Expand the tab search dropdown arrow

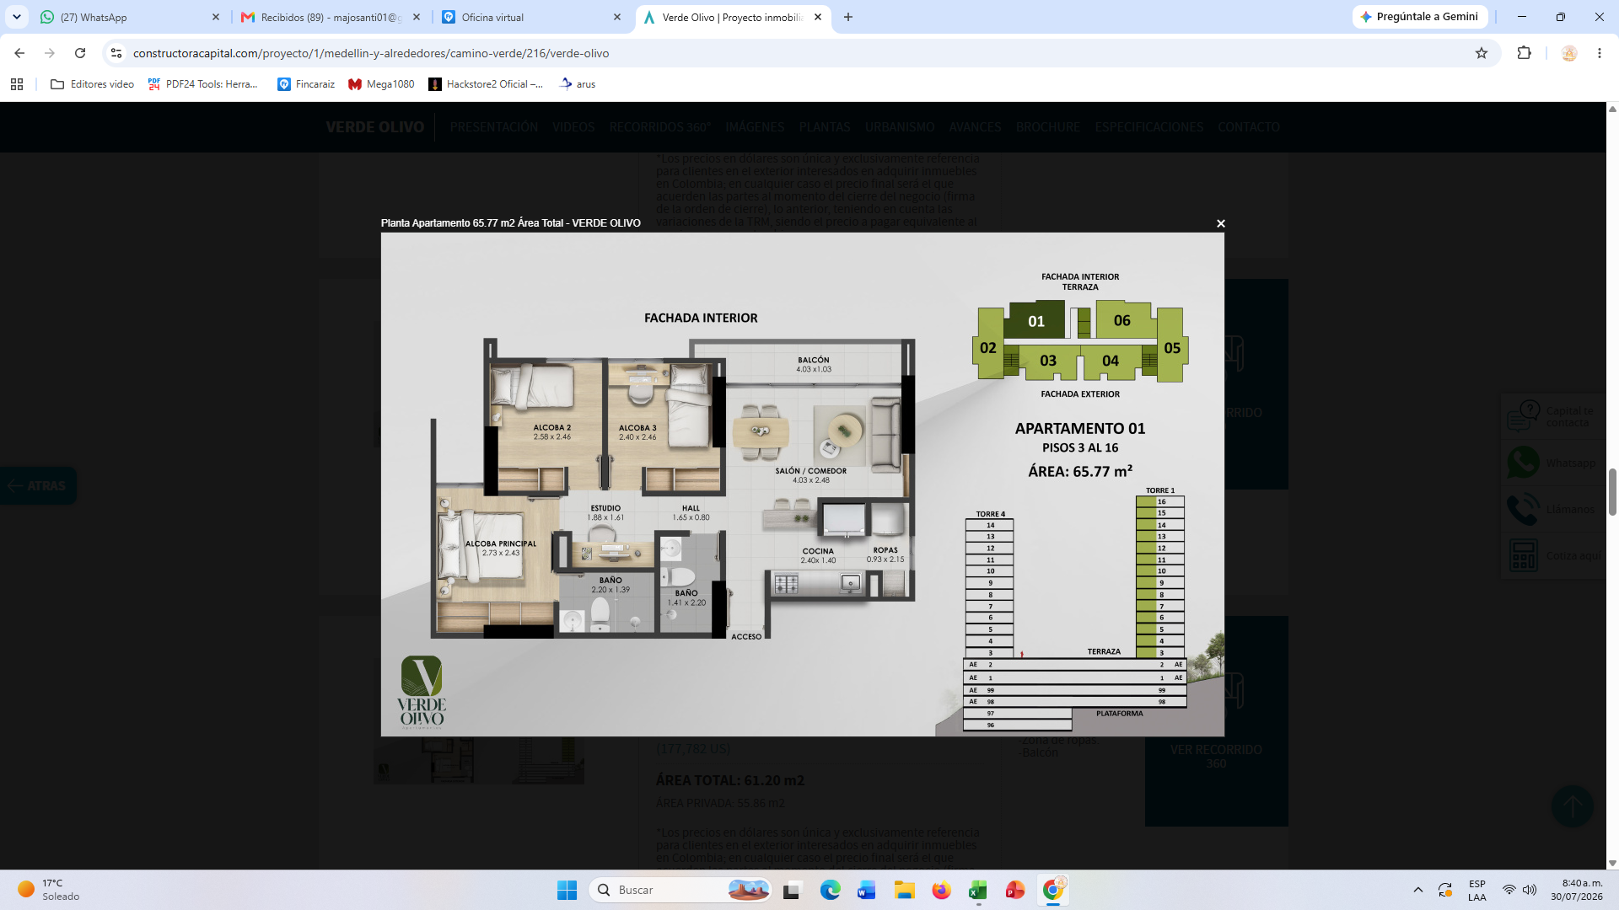(17, 17)
